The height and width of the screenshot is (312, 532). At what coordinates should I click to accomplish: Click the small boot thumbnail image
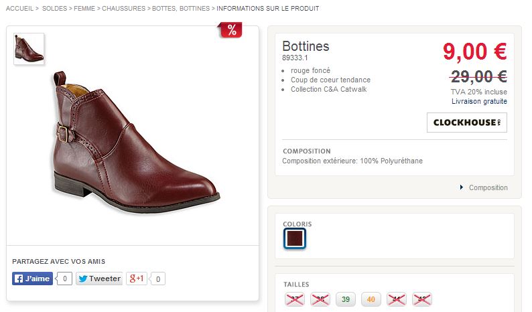29,49
